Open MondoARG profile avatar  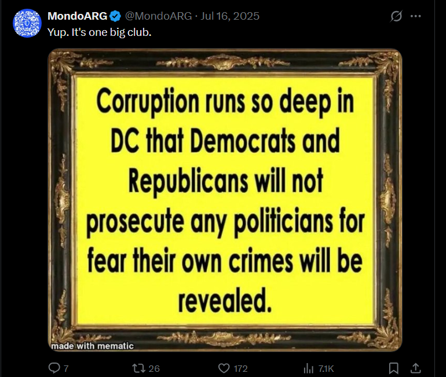pyautogui.click(x=27, y=23)
